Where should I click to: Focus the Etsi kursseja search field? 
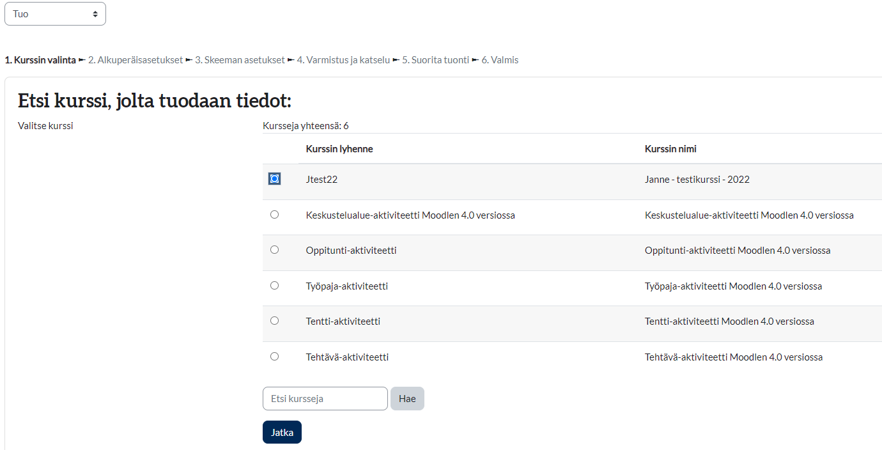click(x=325, y=398)
